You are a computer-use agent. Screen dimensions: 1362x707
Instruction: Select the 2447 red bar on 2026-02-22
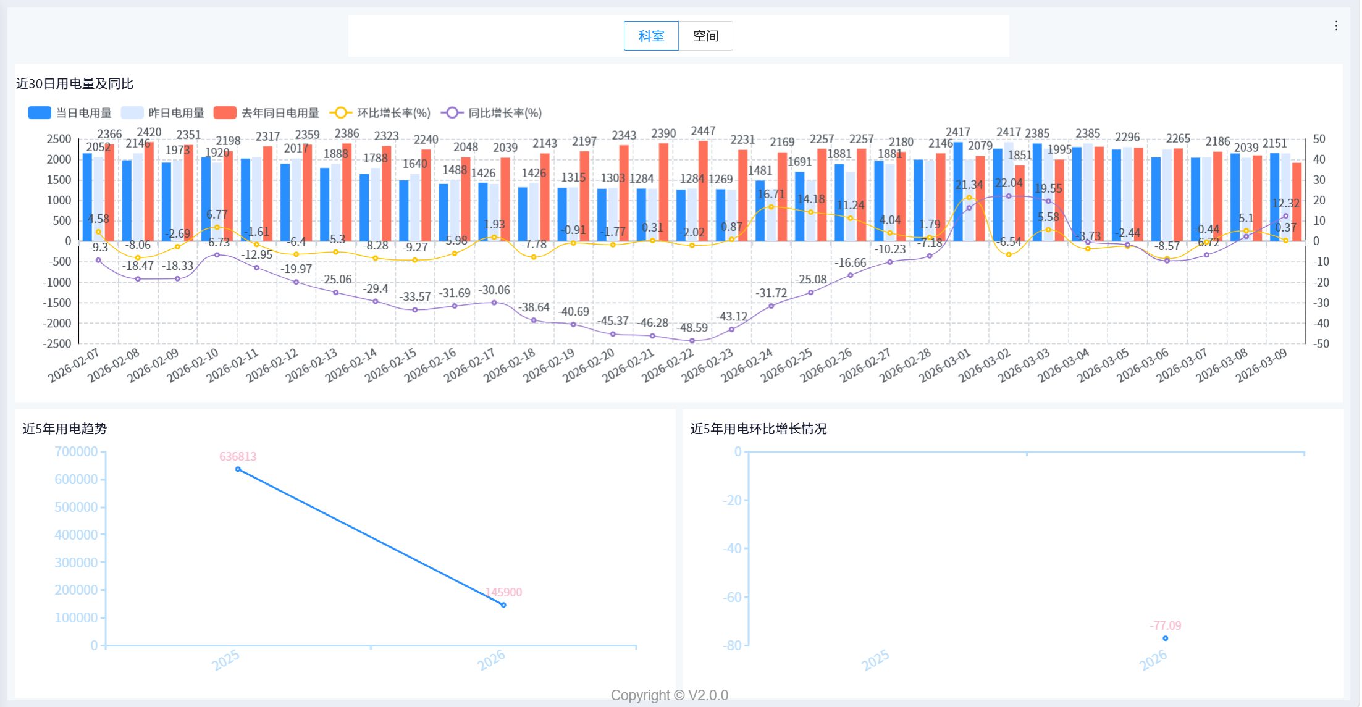click(703, 191)
